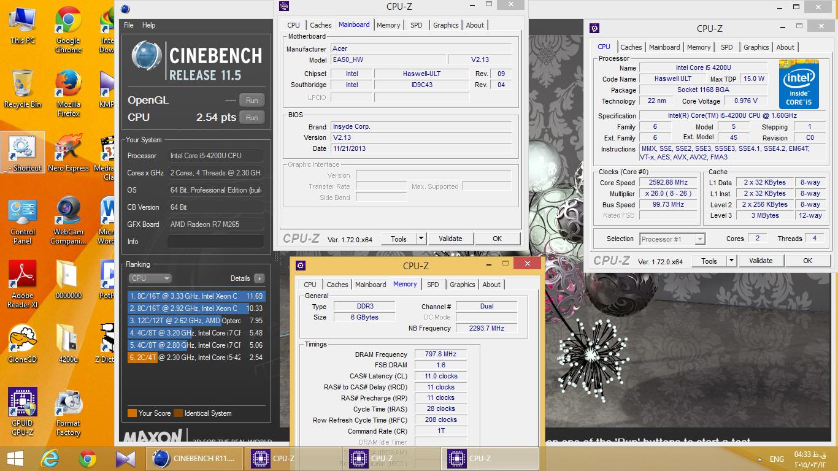The width and height of the screenshot is (838, 471).
Task: Switch to Graphics tab in Memory CPU-Z window
Action: tap(463, 285)
